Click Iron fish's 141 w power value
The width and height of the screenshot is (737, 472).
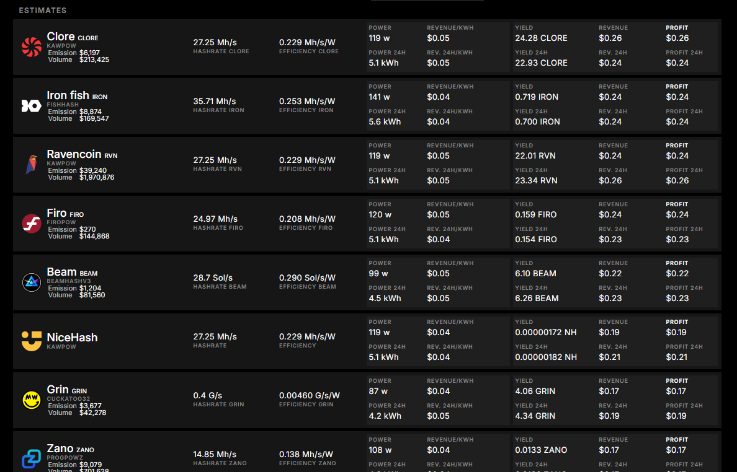[x=379, y=97]
